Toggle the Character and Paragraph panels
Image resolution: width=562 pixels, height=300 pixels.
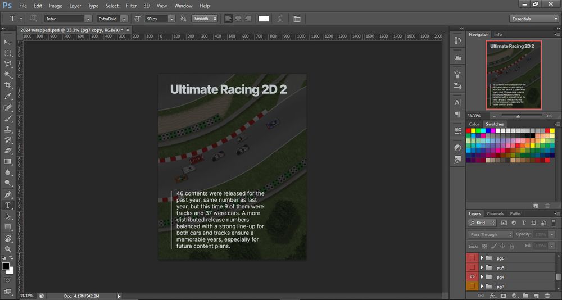[x=297, y=19]
